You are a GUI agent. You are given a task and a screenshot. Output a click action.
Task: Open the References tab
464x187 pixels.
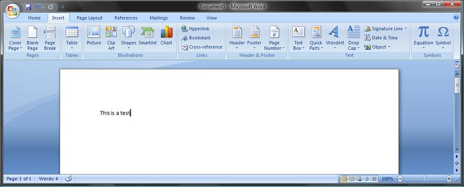pos(126,18)
